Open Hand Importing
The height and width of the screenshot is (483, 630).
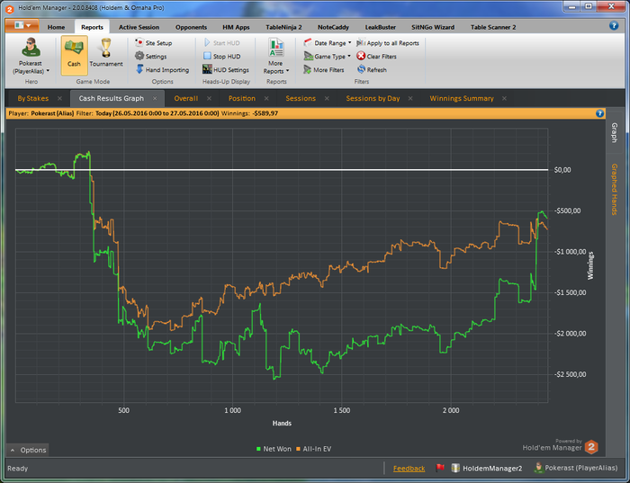[162, 69]
